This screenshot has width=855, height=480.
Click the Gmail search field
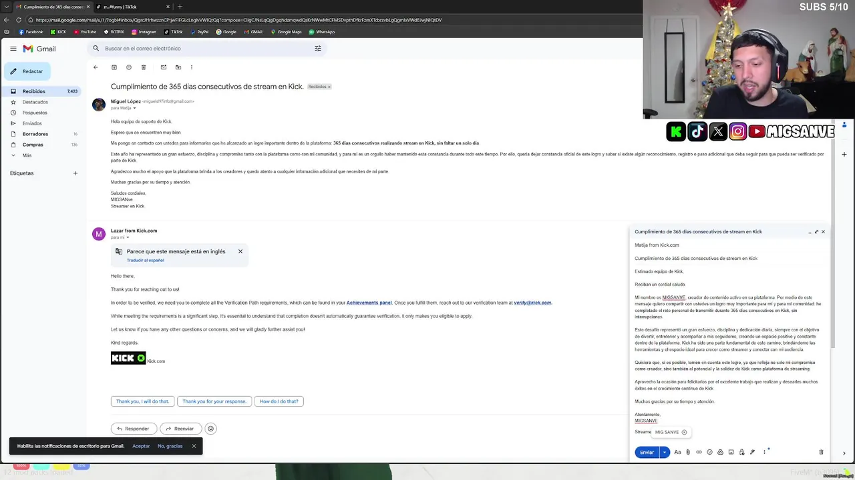coord(207,48)
